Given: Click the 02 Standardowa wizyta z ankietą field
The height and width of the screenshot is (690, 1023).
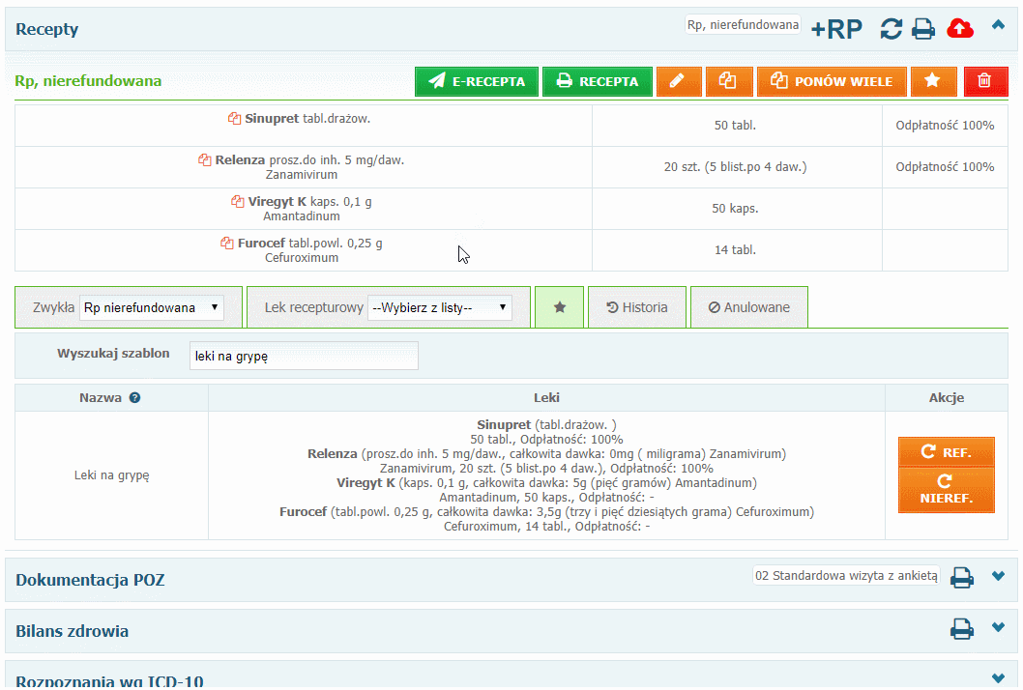Looking at the screenshot, I should point(846,575).
